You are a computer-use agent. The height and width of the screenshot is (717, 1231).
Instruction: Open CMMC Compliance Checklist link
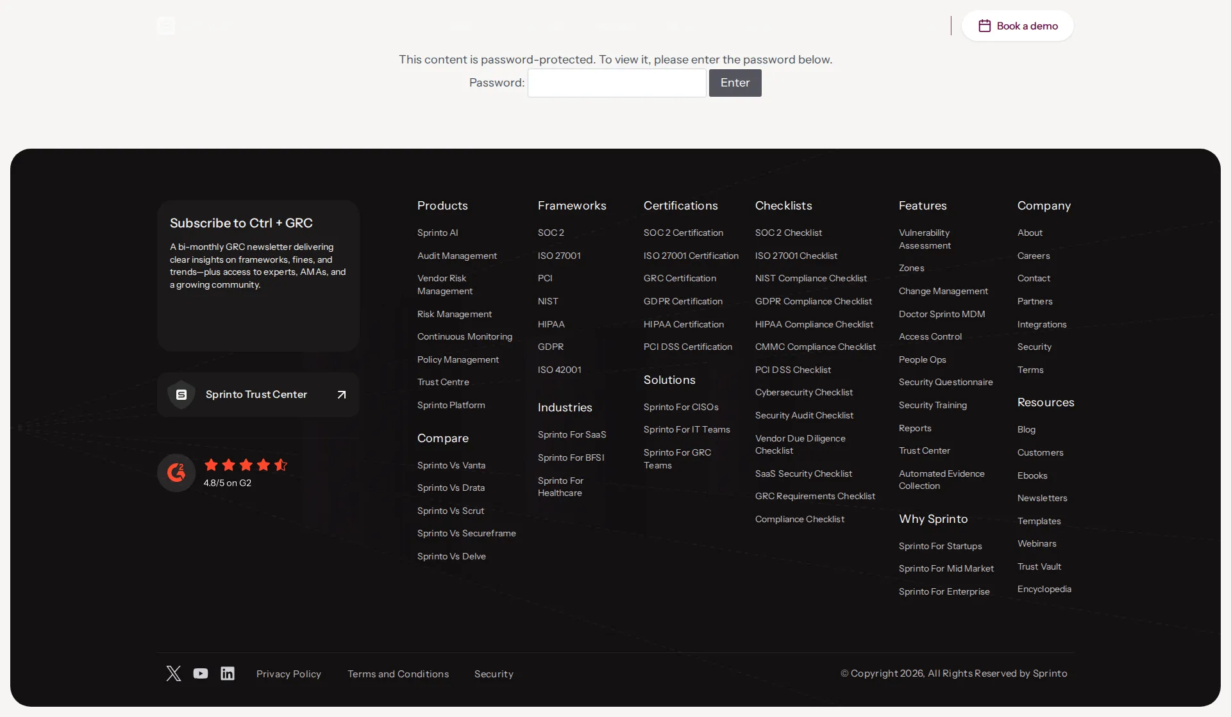pos(816,347)
